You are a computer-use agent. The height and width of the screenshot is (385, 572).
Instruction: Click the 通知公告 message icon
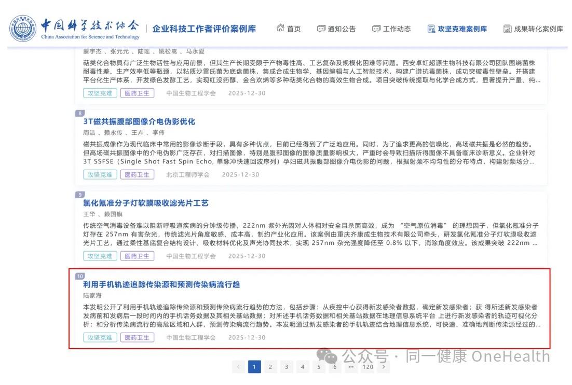tap(321, 29)
